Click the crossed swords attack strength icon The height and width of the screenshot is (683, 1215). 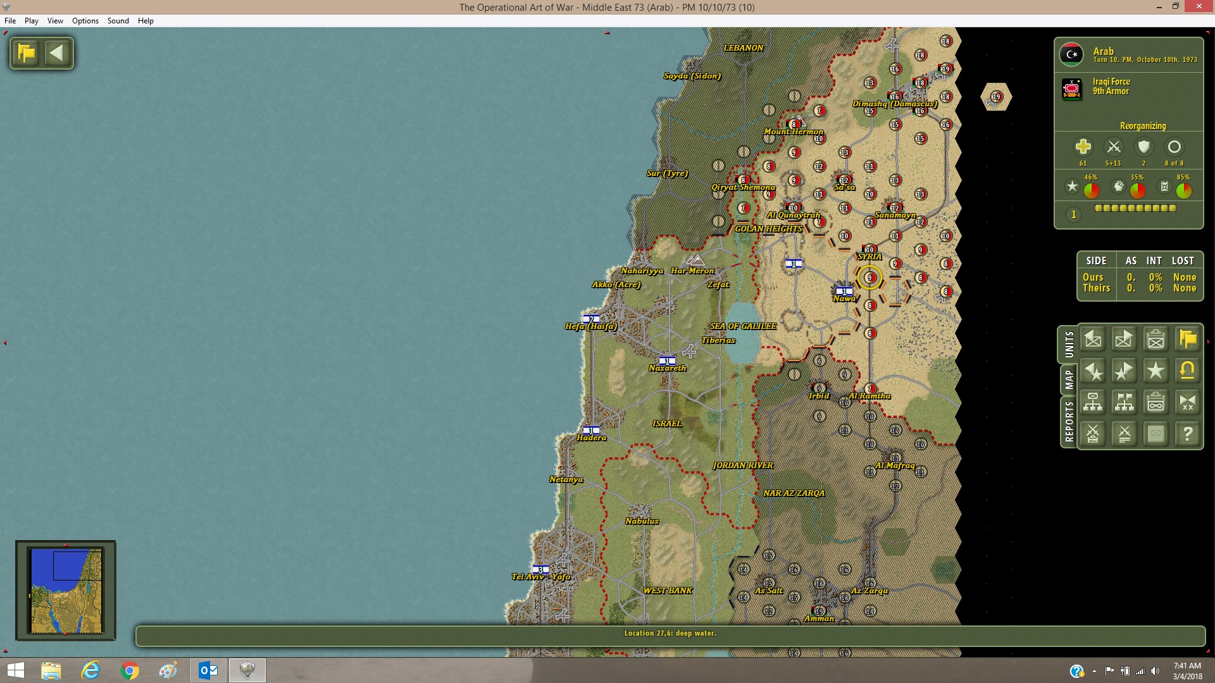pos(1113,147)
